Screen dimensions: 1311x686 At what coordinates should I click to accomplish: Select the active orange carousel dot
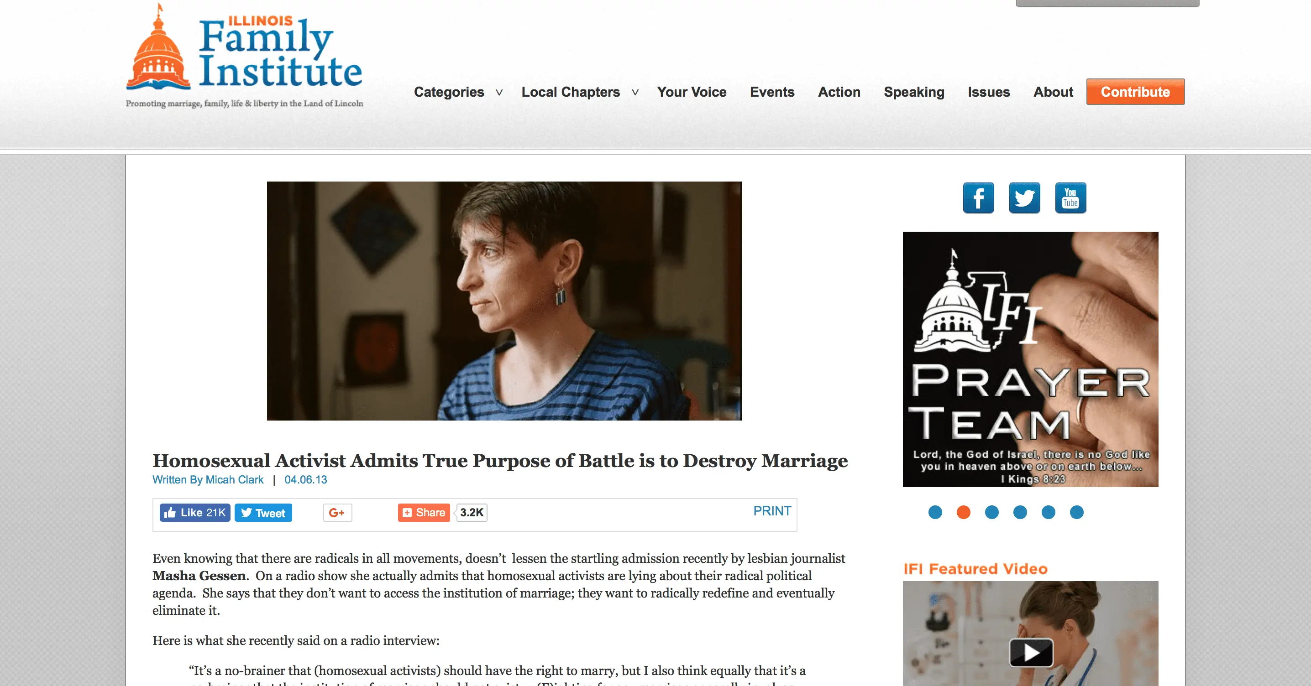pos(964,512)
